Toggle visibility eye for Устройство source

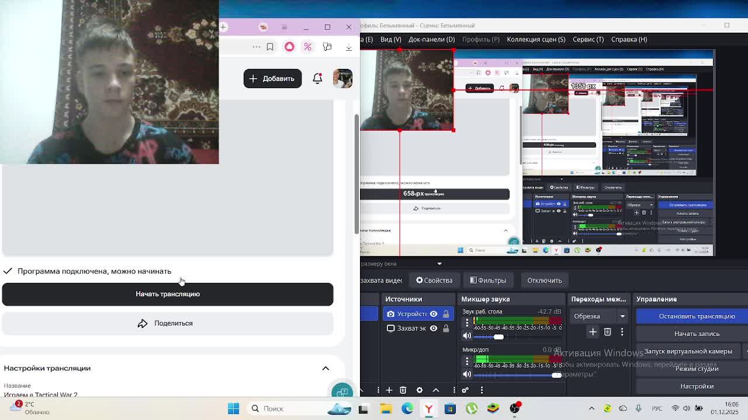[434, 314]
